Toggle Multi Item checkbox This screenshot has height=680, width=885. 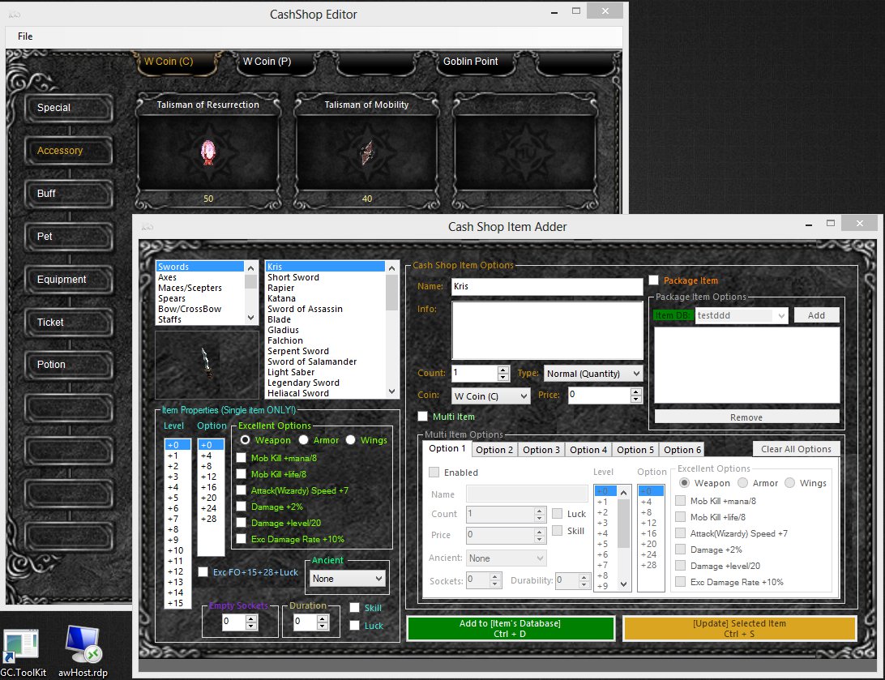point(422,417)
